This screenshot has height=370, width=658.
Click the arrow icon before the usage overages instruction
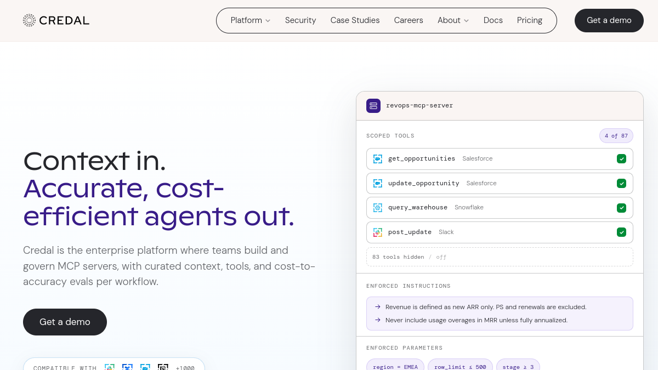377,320
